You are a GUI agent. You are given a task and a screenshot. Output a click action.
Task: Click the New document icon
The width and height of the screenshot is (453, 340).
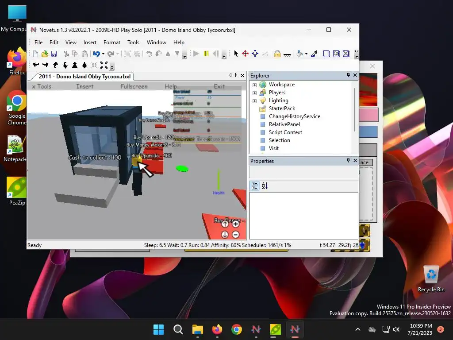pos(35,54)
